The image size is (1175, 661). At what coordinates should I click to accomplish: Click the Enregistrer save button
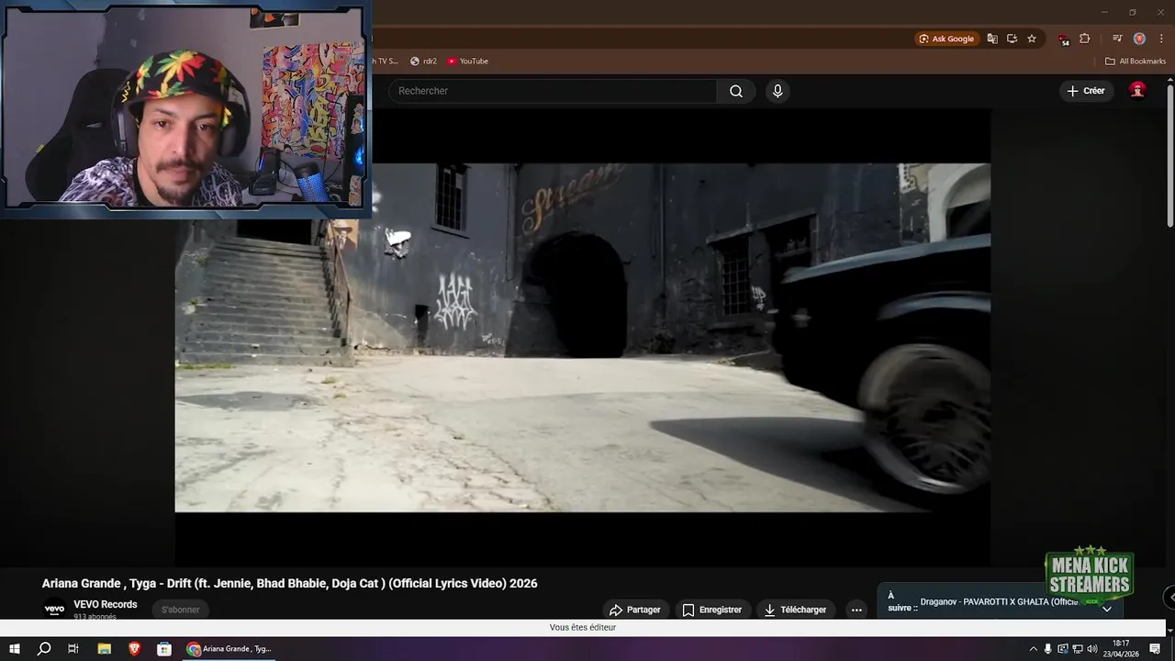711,610
